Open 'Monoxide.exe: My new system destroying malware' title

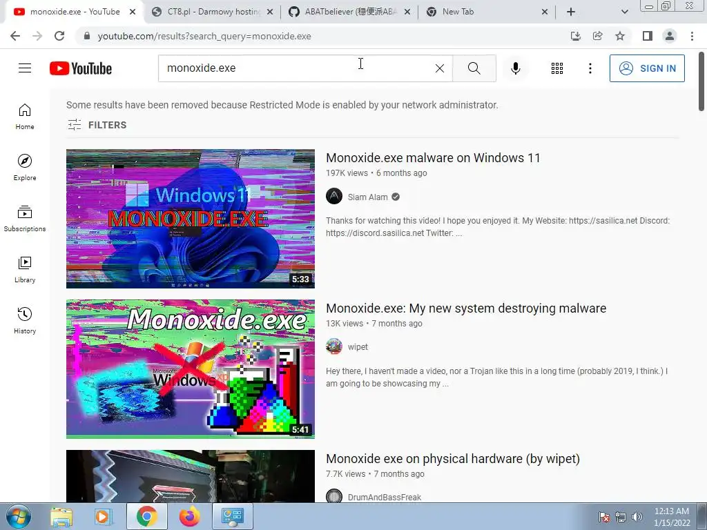pos(466,308)
